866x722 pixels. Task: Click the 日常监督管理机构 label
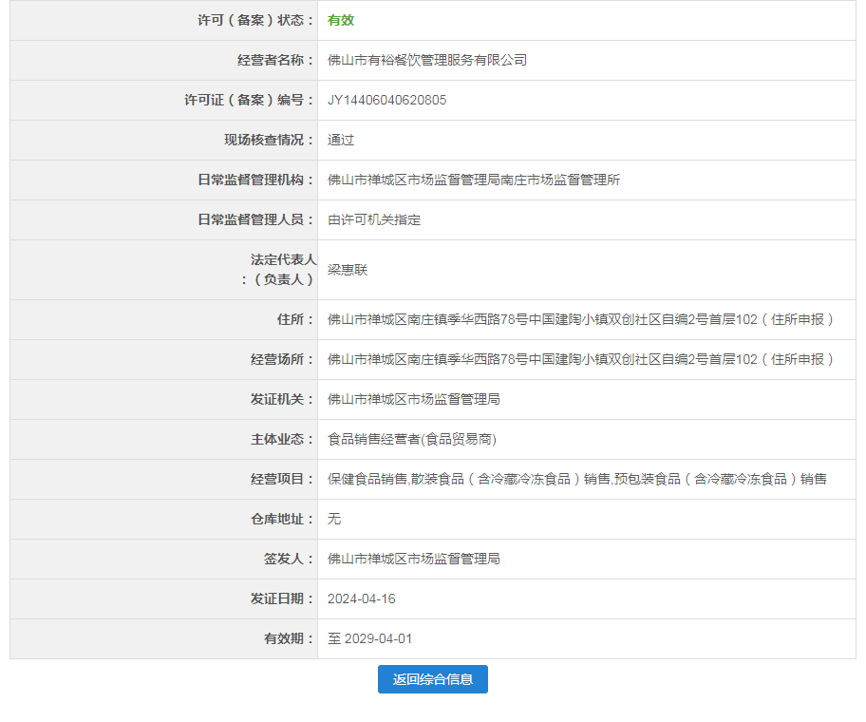(255, 180)
